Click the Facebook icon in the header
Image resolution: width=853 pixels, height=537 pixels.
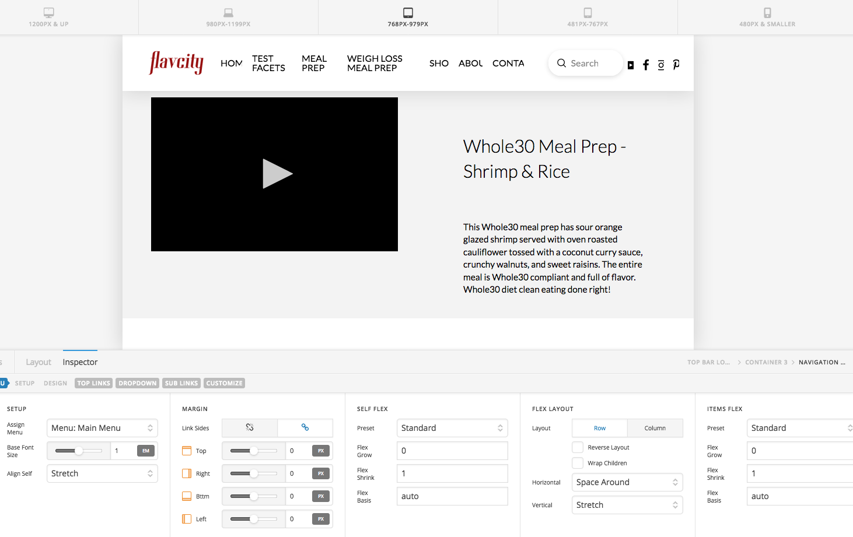point(646,65)
